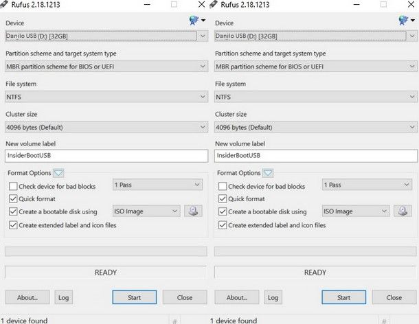Uncheck Quick format in right window
419x324 pixels.
[223, 199]
